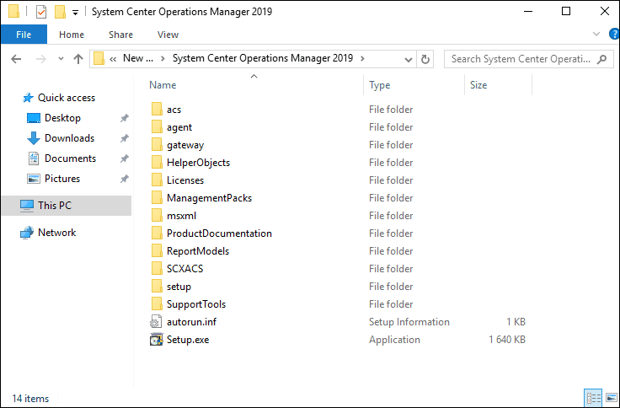Viewport: 620px width, 408px height.
Task: Click the Back navigation arrow
Action: (16, 59)
